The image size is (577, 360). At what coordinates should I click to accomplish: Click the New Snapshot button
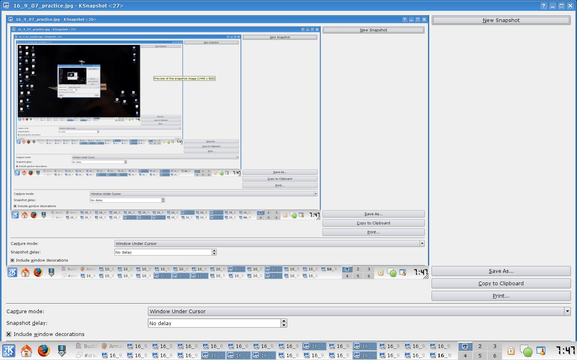tap(501, 20)
